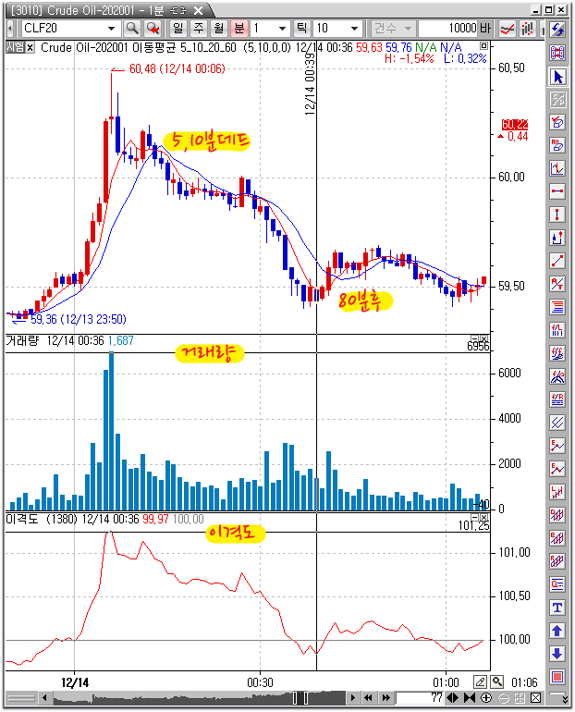Choose the vertical line drawing tool
Screen dimensions: 575x712
click(557, 215)
